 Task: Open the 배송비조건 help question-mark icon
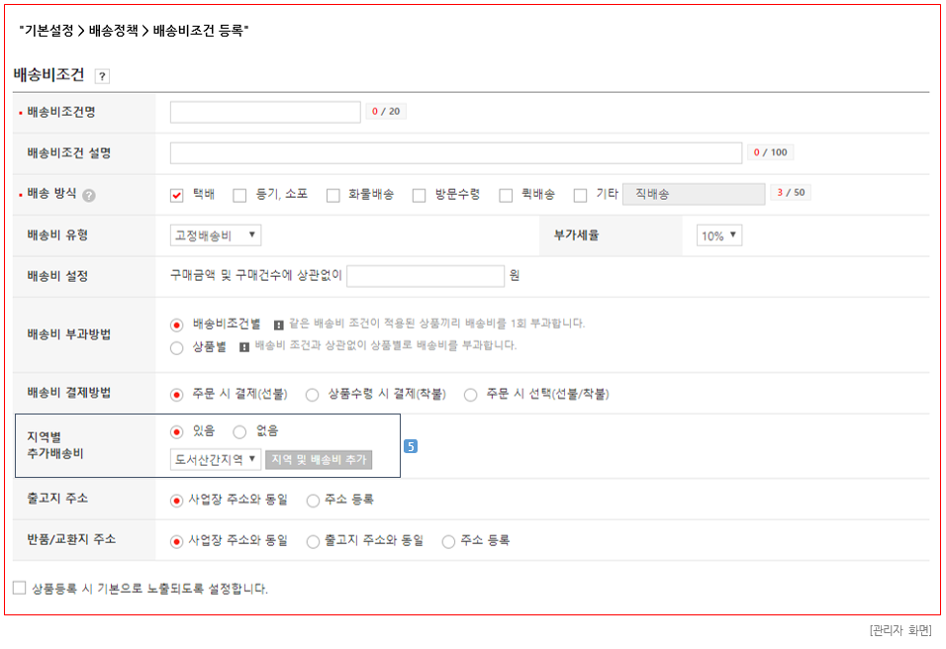click(x=102, y=76)
